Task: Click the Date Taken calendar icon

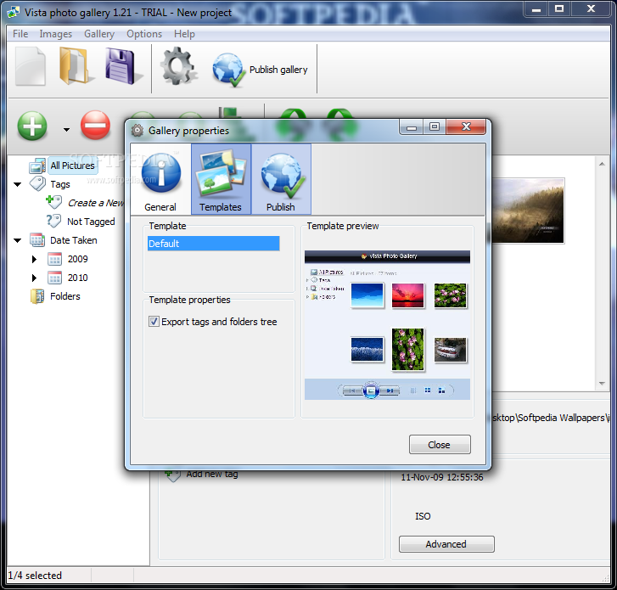Action: point(37,239)
